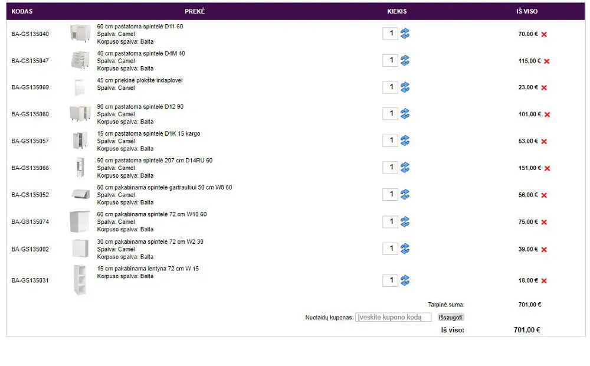The height and width of the screenshot is (366, 590).
Task: Select quantity box for D11 60 cabinet
Action: pyautogui.click(x=390, y=34)
